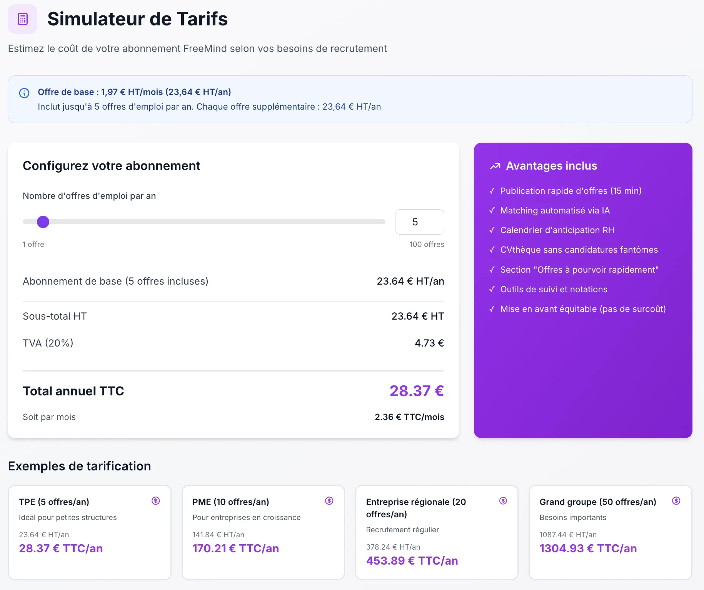This screenshot has width=704, height=590.
Task: Open the Avantages inclus panel
Action: coord(552,166)
